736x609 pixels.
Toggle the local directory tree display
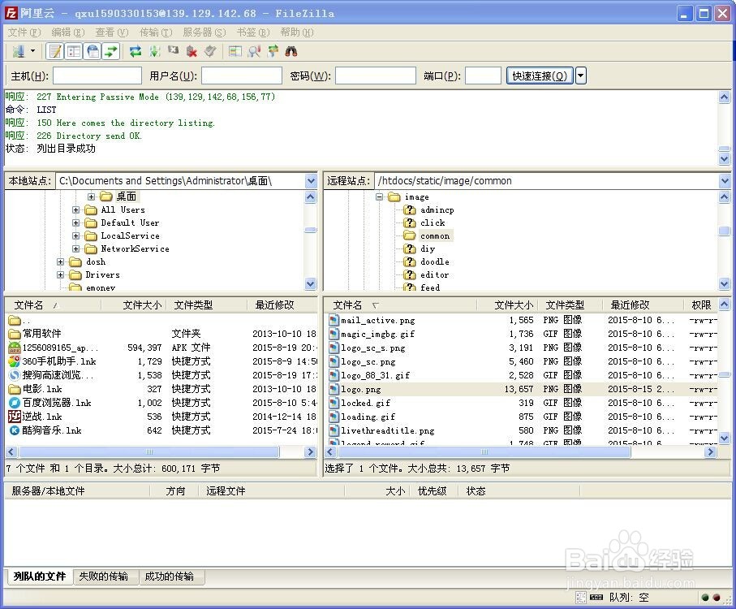[74, 51]
